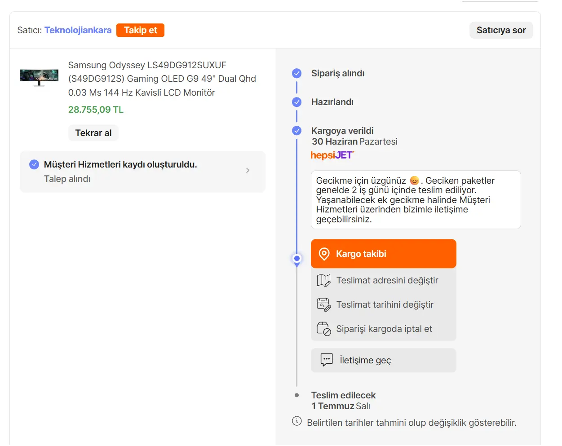The height and width of the screenshot is (446, 562).
Task: Select the location pin icon in Kargo takibi
Action: point(324,254)
